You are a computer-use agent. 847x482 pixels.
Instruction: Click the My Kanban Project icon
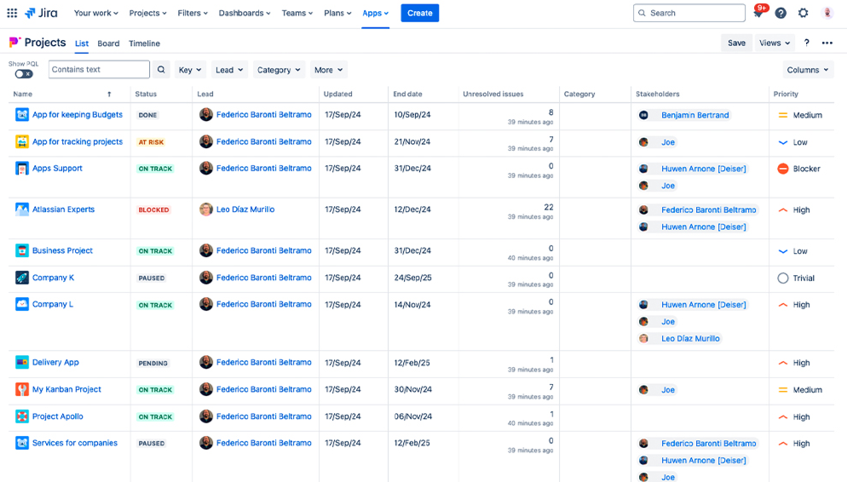point(22,389)
